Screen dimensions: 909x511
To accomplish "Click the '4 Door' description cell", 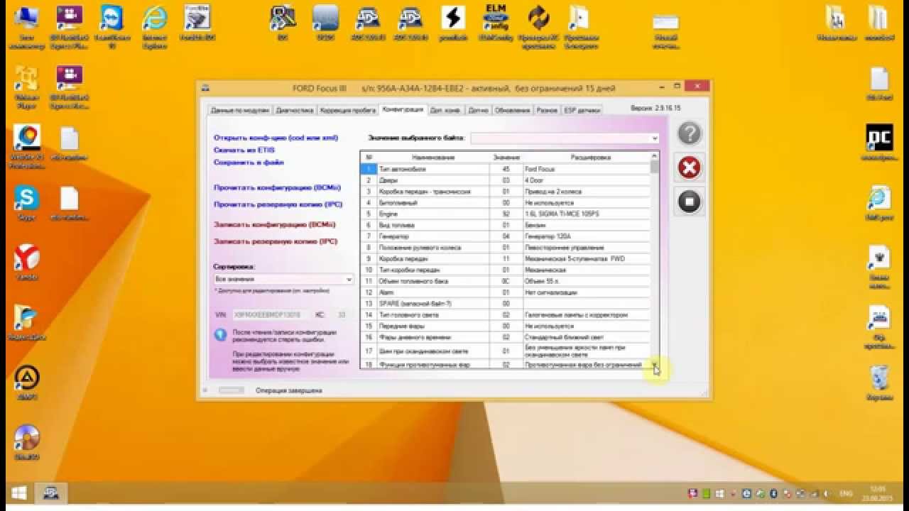I will coord(587,181).
